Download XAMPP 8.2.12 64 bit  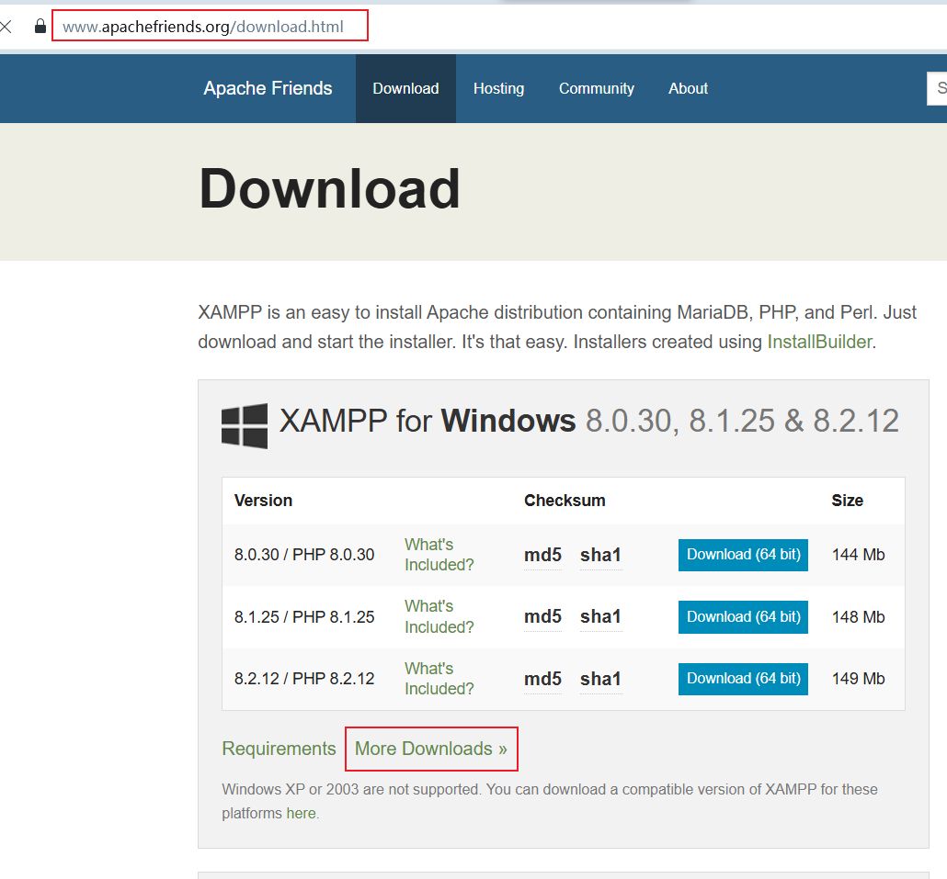pos(743,679)
